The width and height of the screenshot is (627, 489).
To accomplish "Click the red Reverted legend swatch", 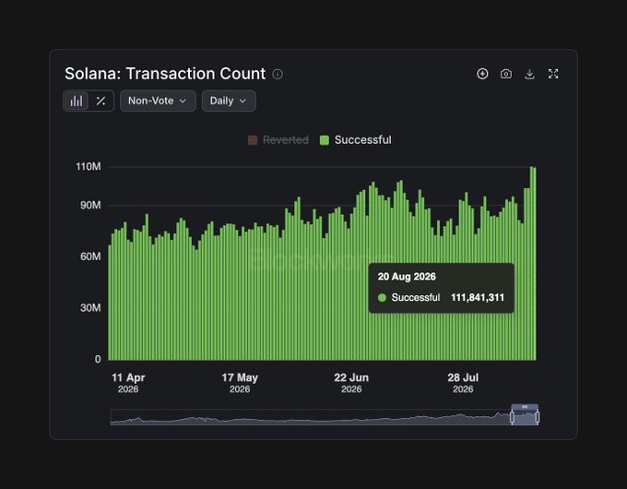I will pyautogui.click(x=253, y=140).
